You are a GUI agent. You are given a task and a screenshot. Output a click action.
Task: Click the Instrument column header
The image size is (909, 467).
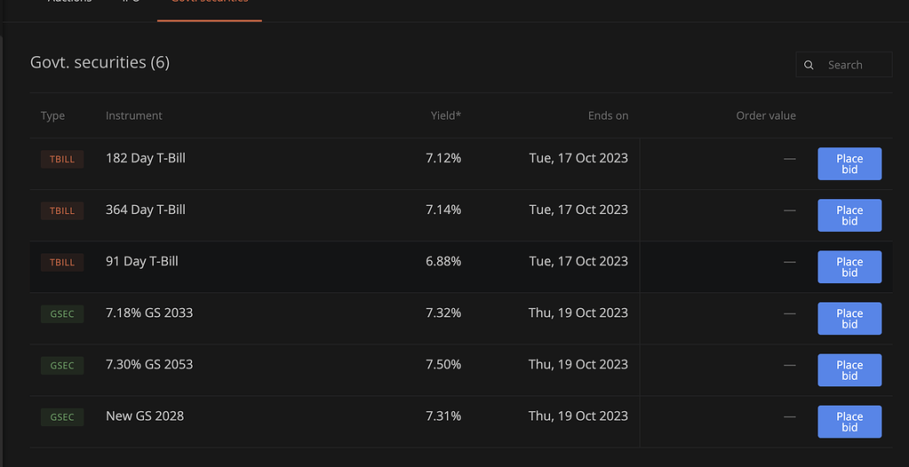pos(134,116)
